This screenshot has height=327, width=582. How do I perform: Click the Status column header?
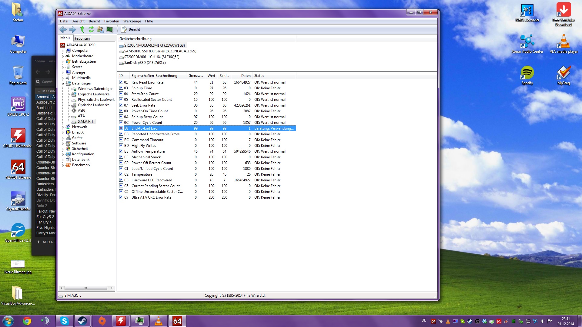[x=259, y=76]
